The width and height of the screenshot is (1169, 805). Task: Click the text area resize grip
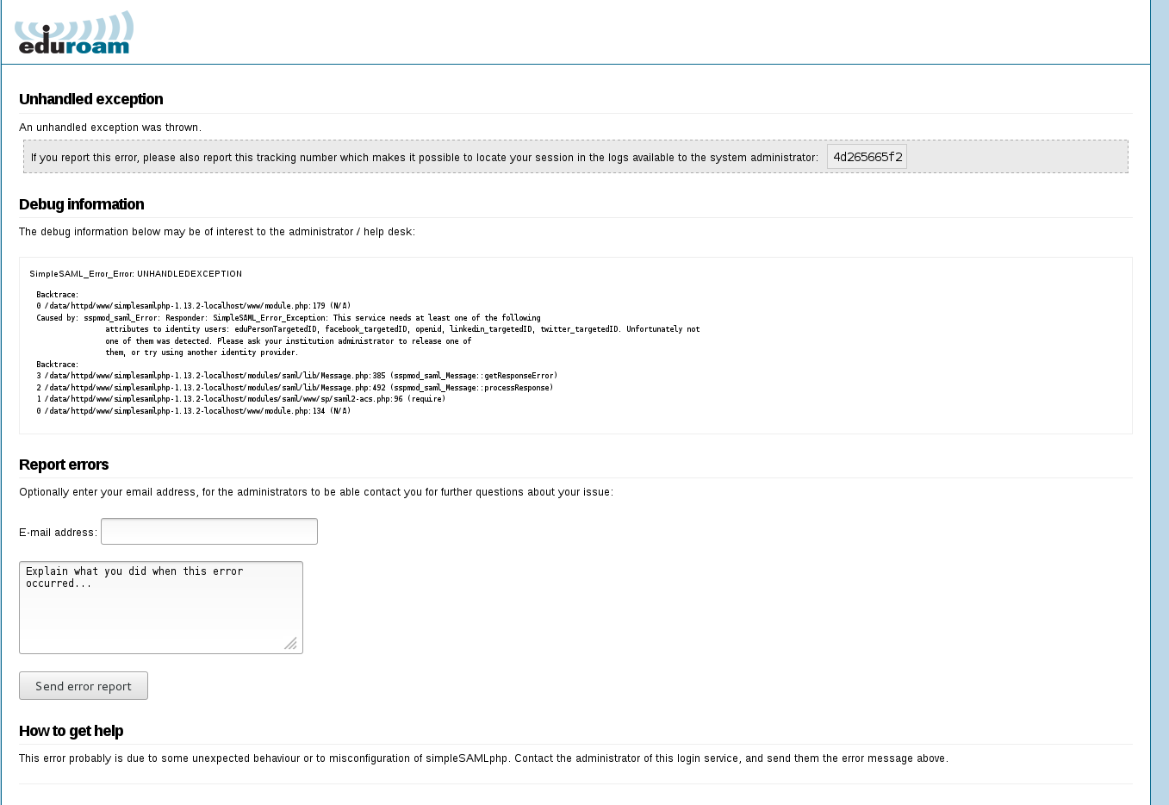(290, 643)
